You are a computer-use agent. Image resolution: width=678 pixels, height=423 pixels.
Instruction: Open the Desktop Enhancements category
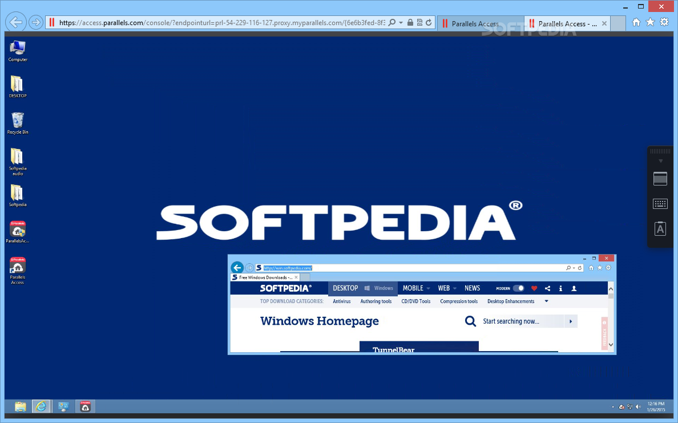point(511,301)
